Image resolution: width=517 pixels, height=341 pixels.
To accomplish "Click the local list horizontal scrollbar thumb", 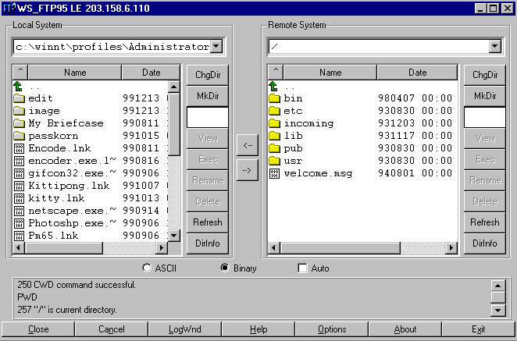I will (64, 247).
